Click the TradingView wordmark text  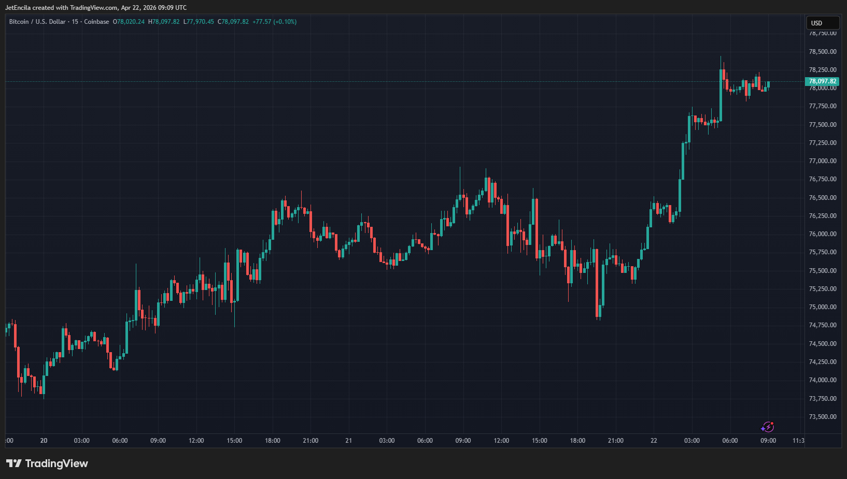tap(57, 463)
